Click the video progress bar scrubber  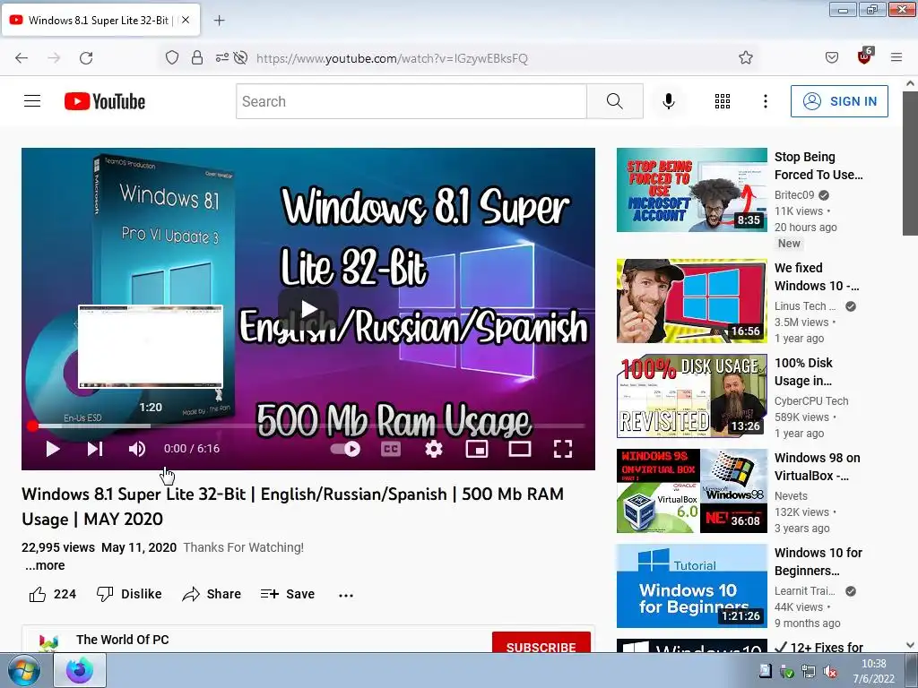pyautogui.click(x=33, y=426)
